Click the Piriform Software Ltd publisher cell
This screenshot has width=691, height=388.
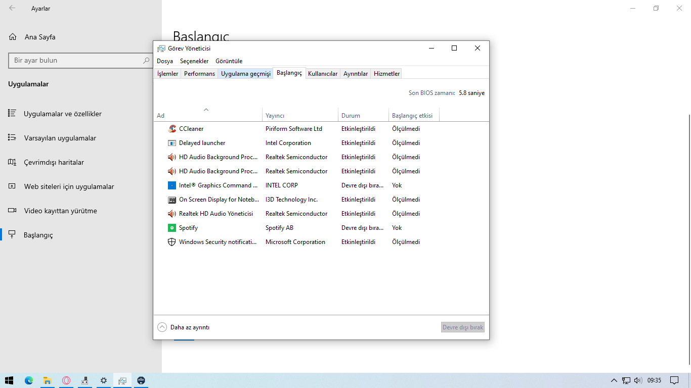(x=294, y=129)
